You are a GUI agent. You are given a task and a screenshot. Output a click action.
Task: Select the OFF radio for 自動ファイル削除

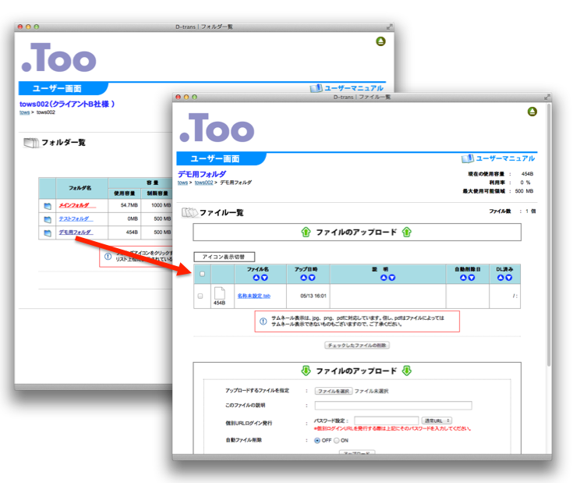click(317, 440)
